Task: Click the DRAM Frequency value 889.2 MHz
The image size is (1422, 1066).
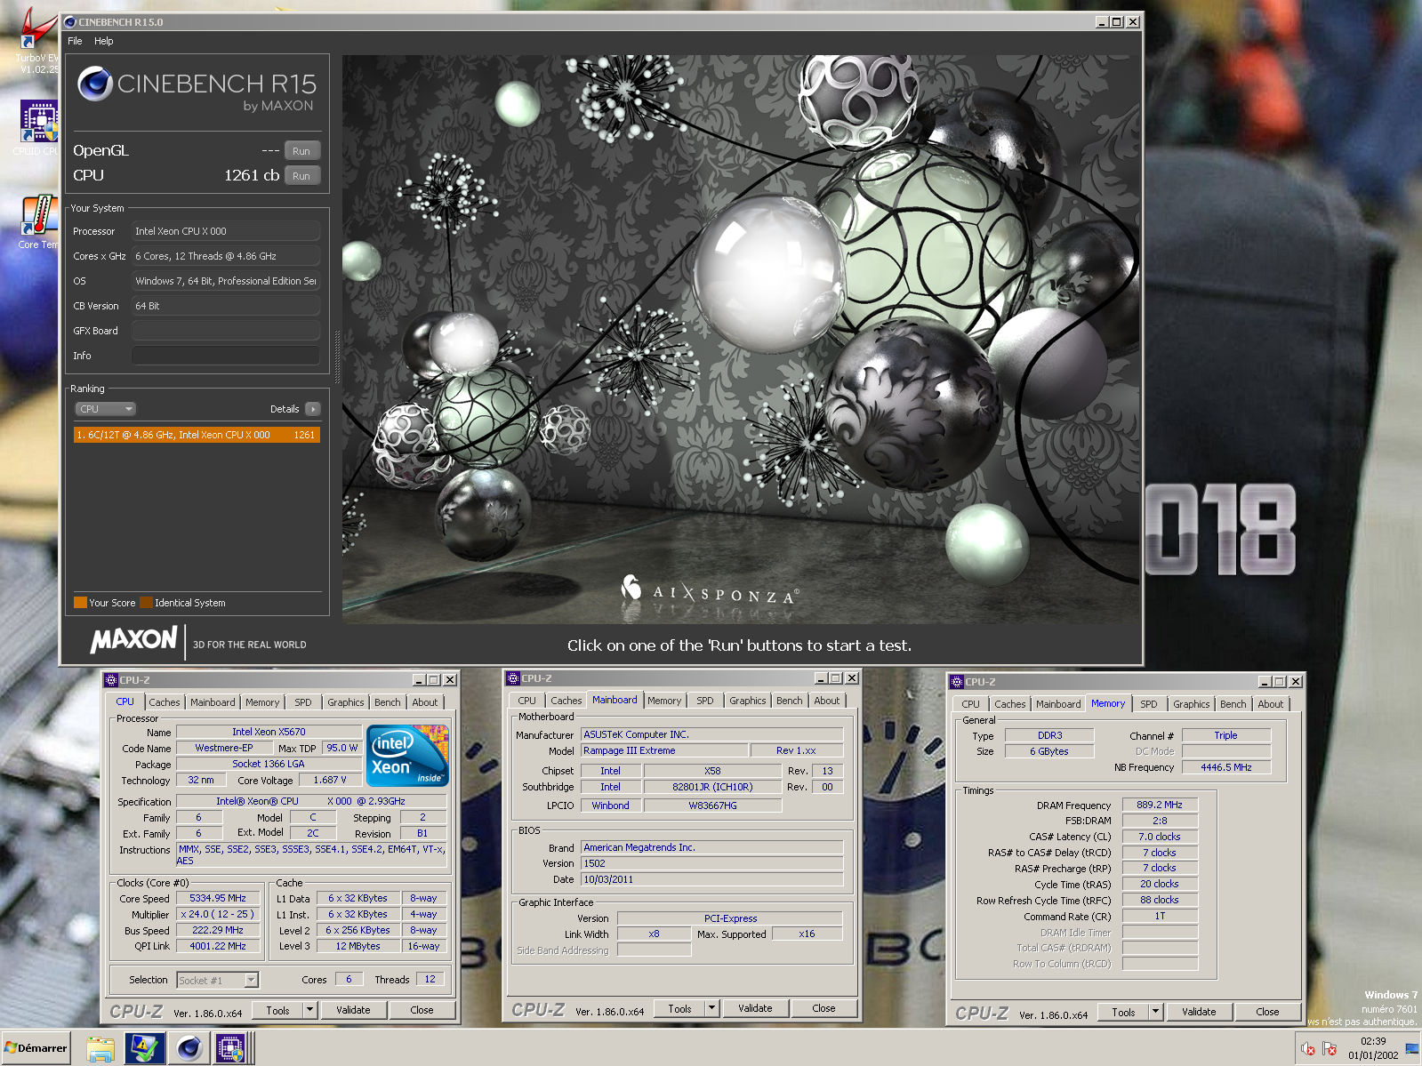Action: 1160,805
